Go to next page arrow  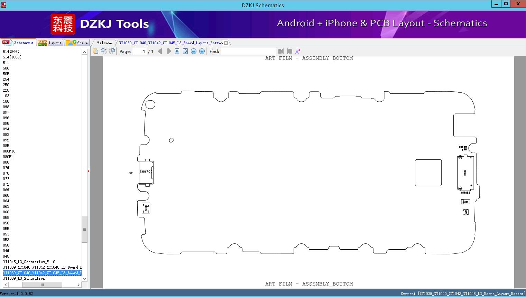[169, 51]
